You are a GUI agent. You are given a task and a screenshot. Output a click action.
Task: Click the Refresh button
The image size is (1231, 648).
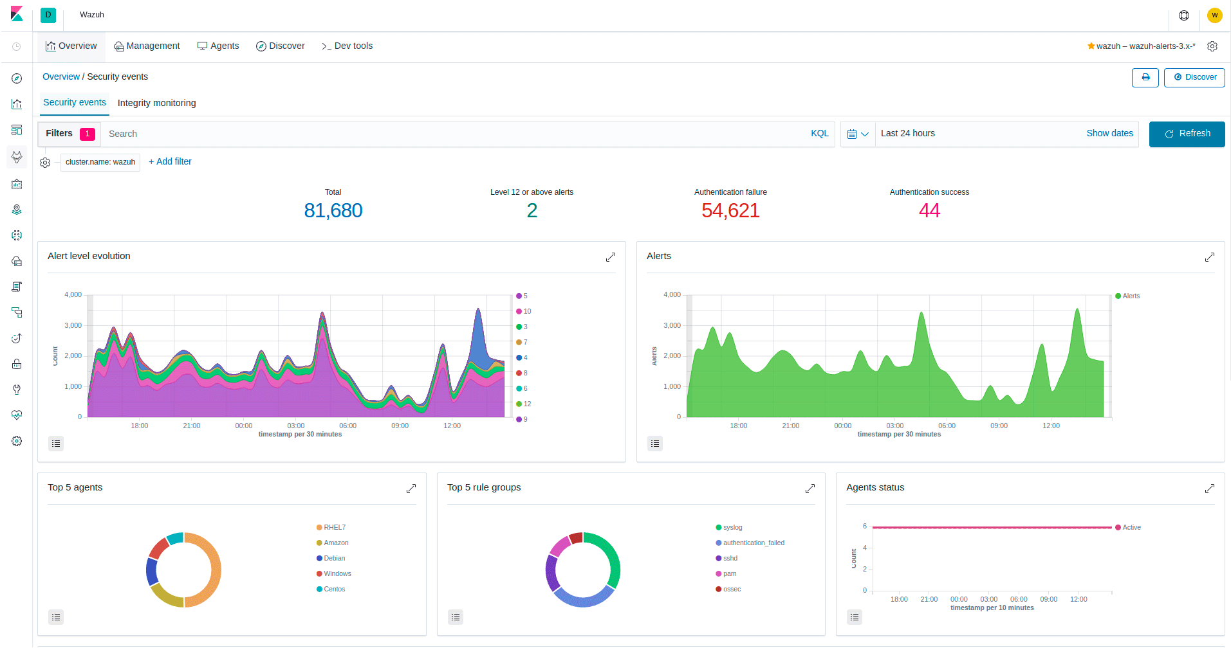(x=1187, y=134)
